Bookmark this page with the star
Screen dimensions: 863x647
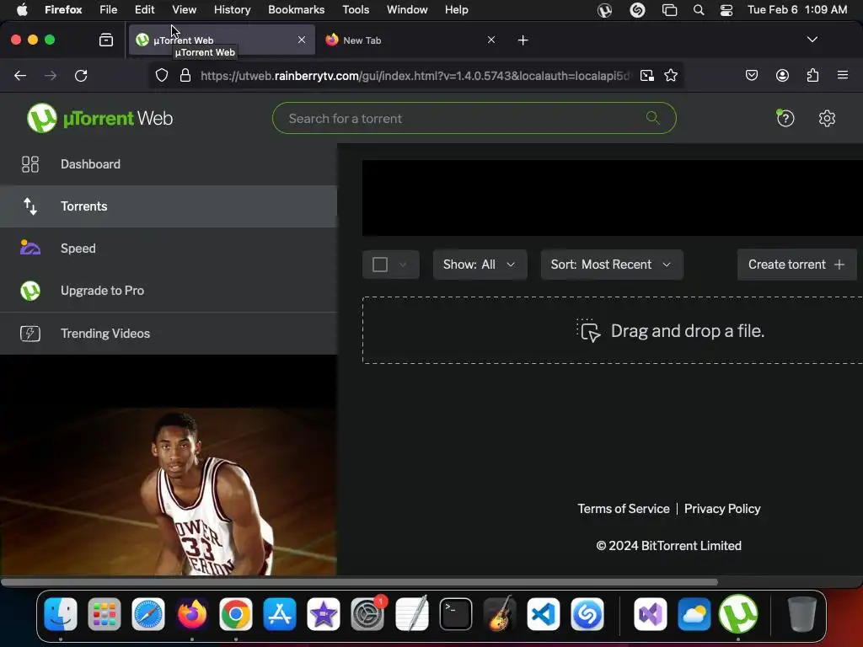pos(671,75)
